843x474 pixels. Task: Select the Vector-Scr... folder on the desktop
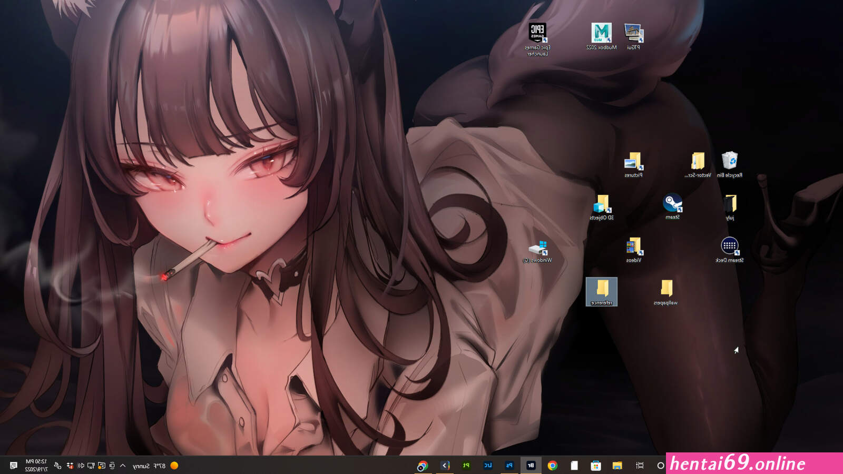pos(698,165)
